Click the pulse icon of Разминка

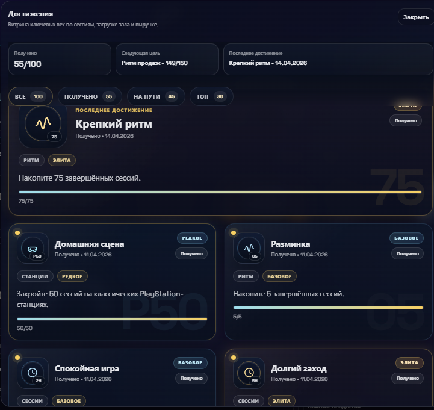click(x=249, y=248)
